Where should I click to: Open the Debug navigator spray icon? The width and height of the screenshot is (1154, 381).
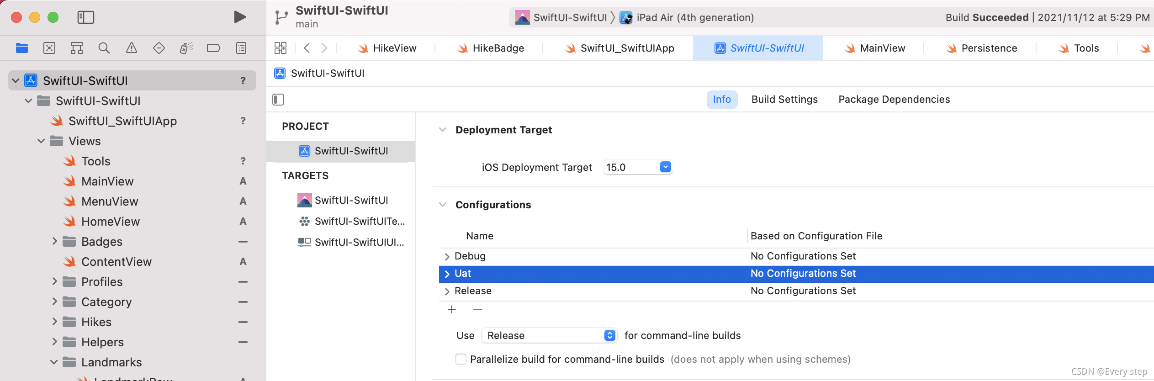(x=186, y=48)
